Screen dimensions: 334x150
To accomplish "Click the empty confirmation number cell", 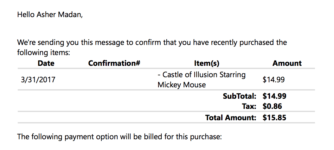I will pos(114,80).
